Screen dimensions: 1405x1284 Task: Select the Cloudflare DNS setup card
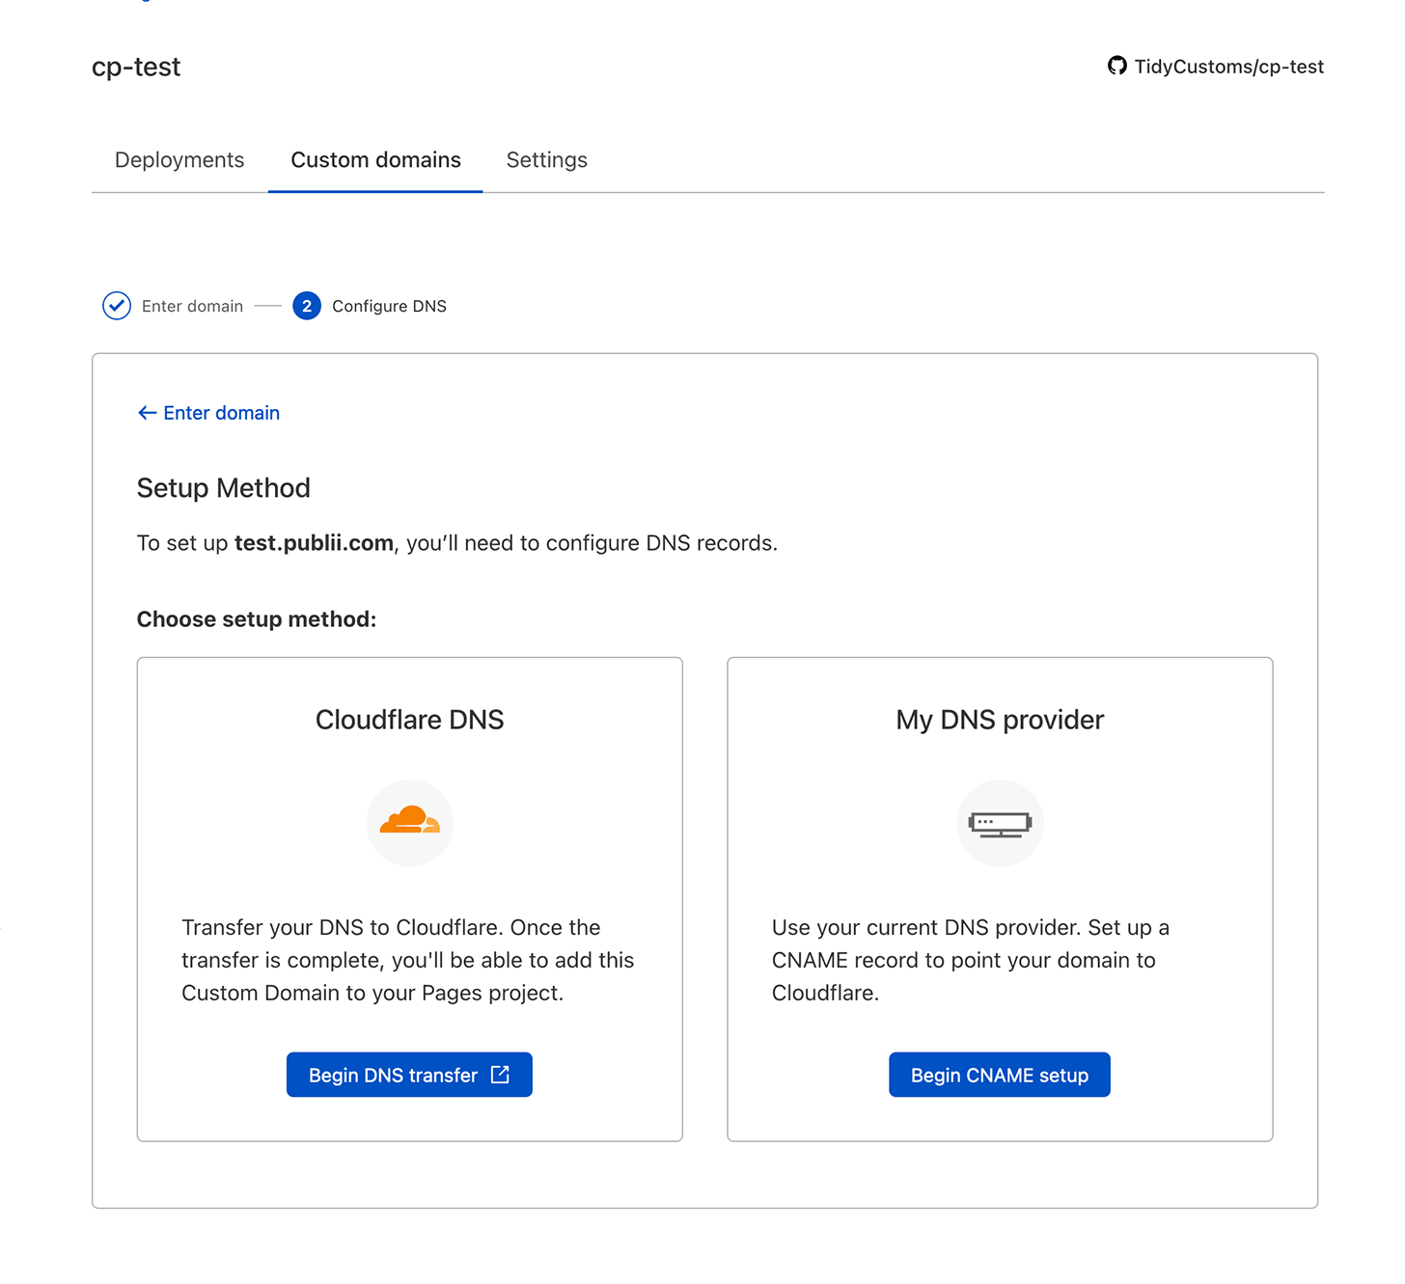(409, 897)
